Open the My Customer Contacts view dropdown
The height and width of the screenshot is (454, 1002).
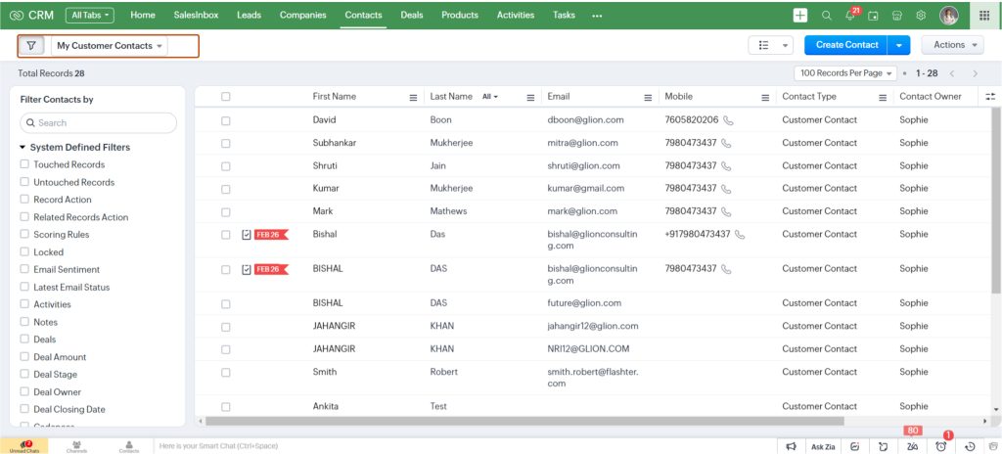tap(110, 46)
